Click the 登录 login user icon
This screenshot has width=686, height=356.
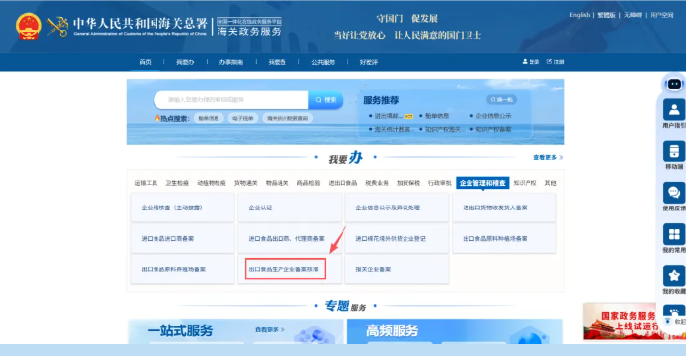[x=525, y=62]
